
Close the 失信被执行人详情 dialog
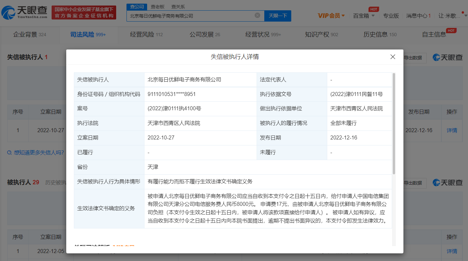click(x=393, y=57)
